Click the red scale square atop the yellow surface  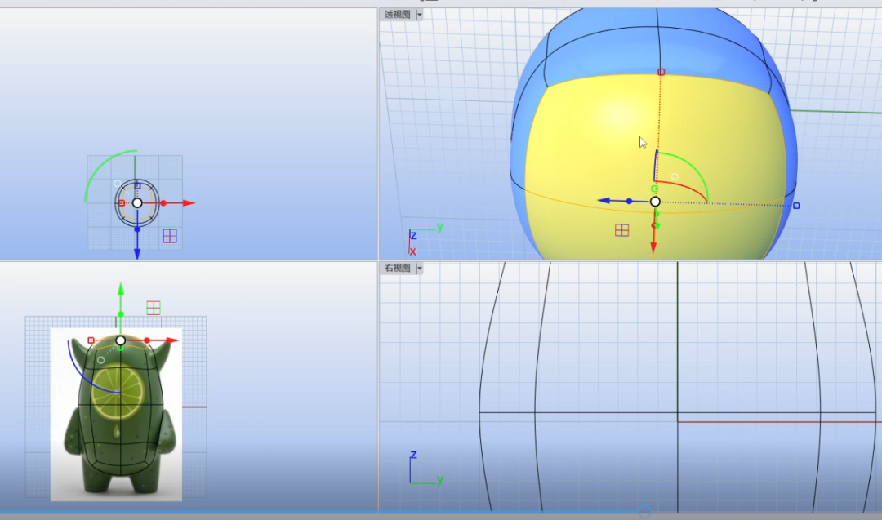click(x=661, y=72)
